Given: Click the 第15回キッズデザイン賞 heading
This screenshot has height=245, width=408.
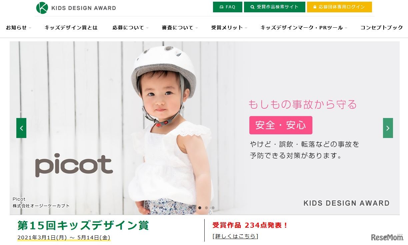Looking at the screenshot, I should click(83, 226).
